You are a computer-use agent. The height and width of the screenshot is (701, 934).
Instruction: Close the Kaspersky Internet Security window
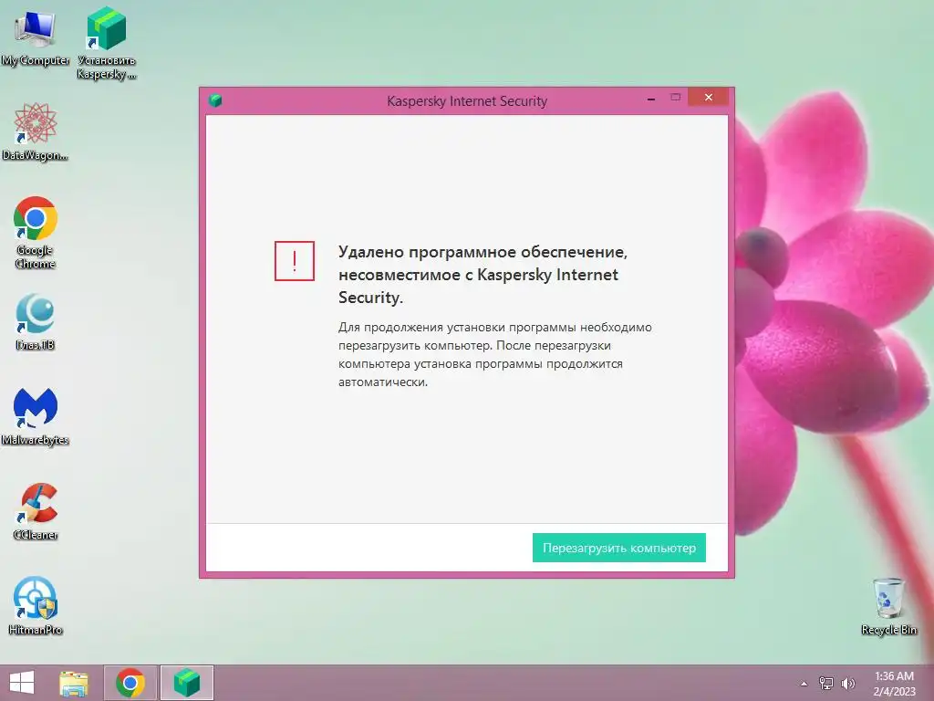click(708, 97)
